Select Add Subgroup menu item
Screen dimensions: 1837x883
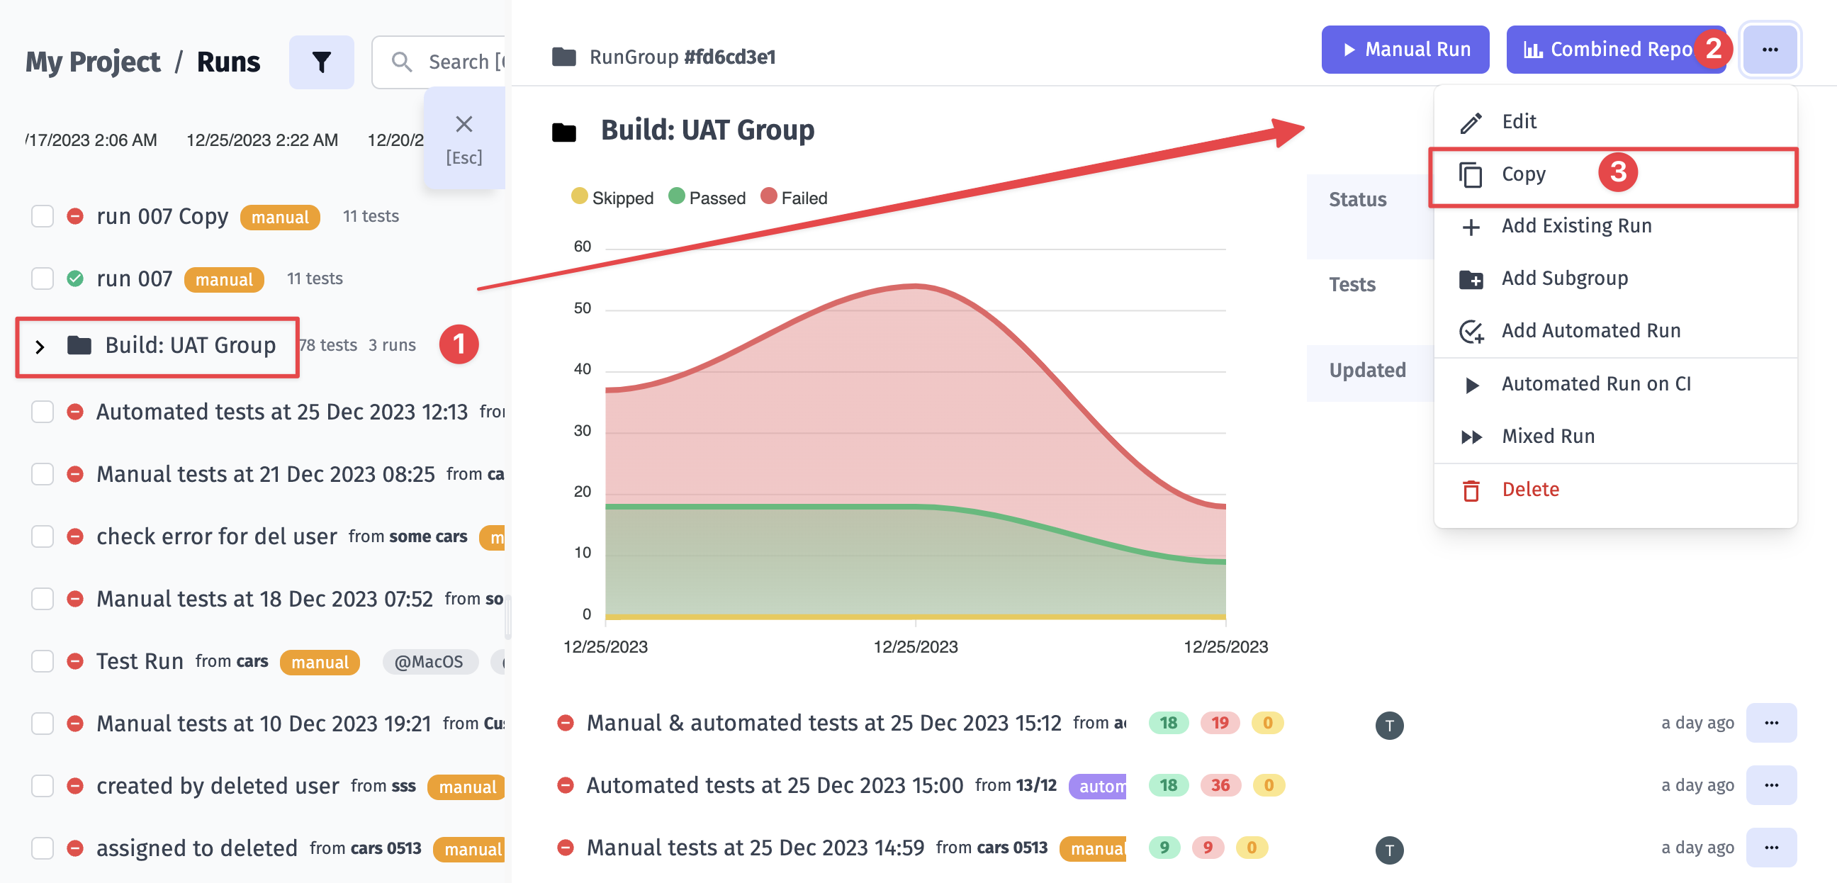[x=1615, y=279]
